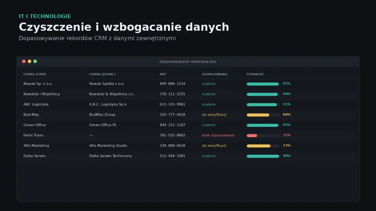
Task: Select the Alfa Marketing Studio cell
Action: coord(108,145)
